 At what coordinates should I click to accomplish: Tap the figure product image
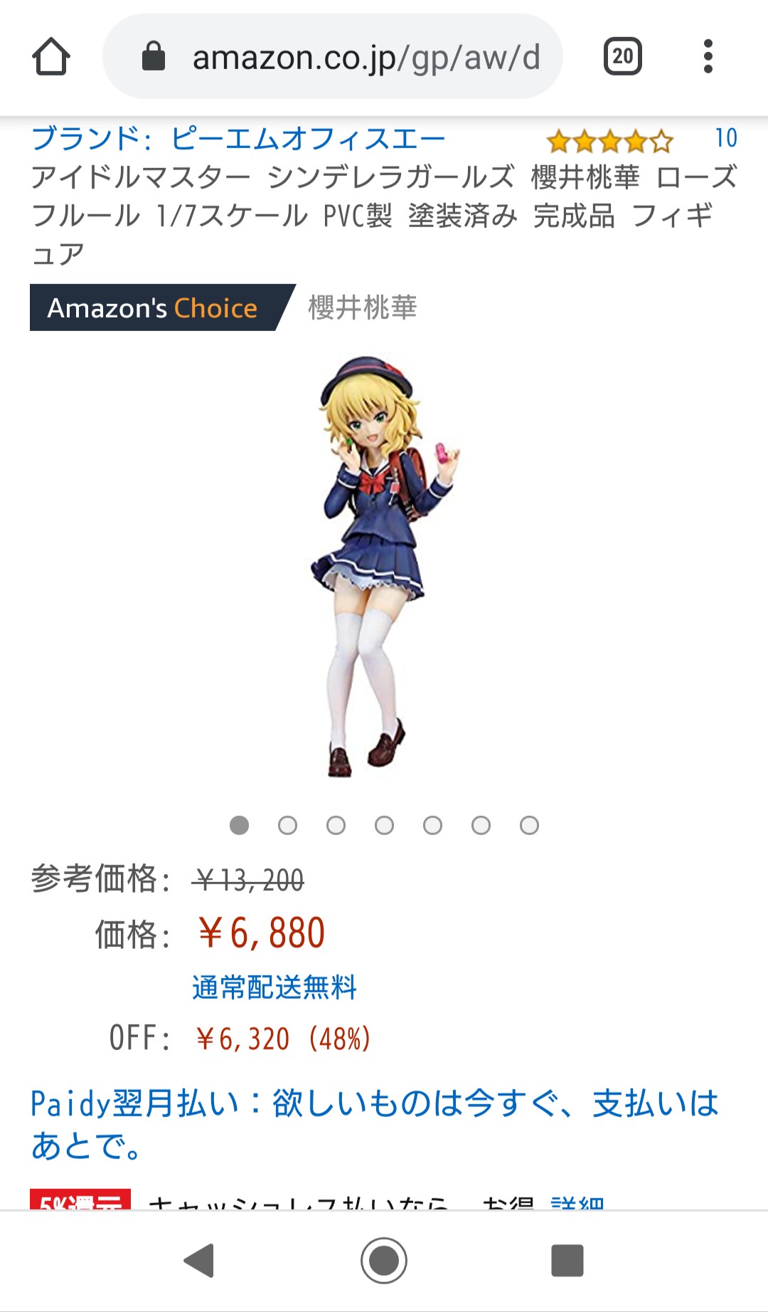coord(384,567)
